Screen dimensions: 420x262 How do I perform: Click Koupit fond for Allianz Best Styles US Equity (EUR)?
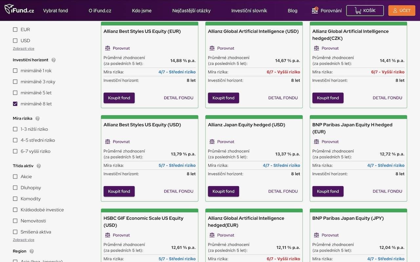(119, 98)
